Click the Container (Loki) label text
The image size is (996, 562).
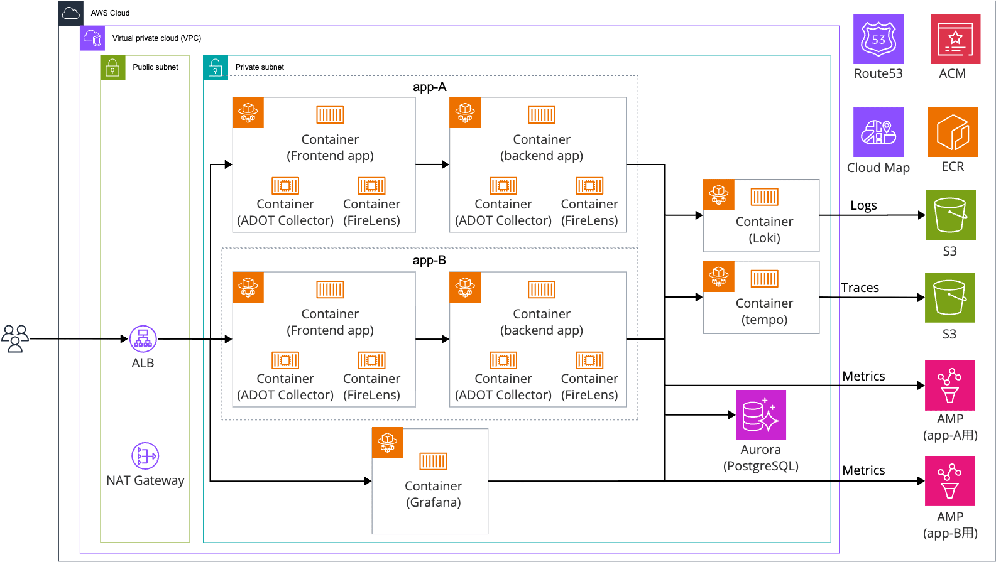coord(764,230)
